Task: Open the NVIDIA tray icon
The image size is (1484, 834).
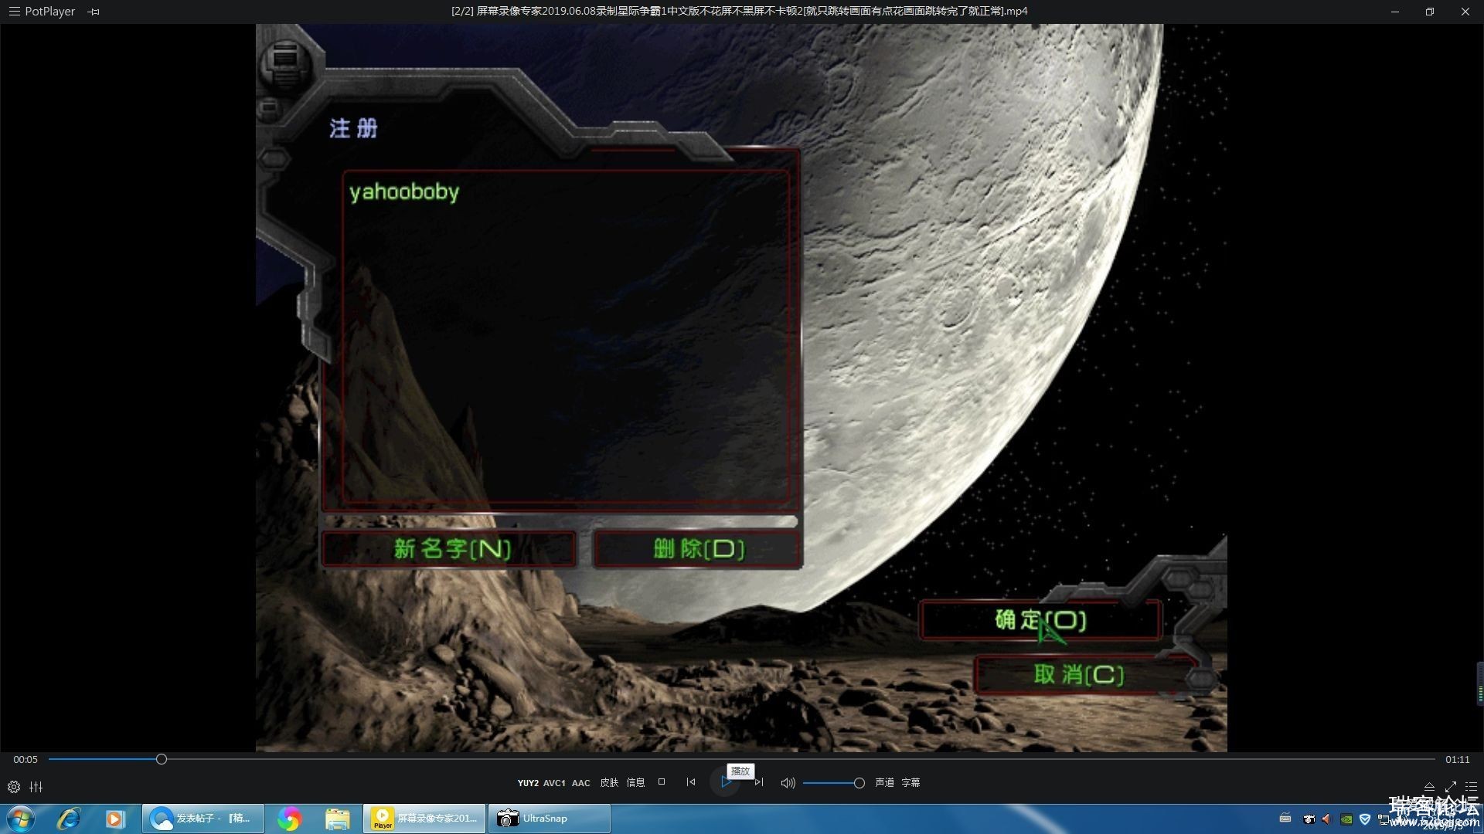Action: [x=1346, y=819]
